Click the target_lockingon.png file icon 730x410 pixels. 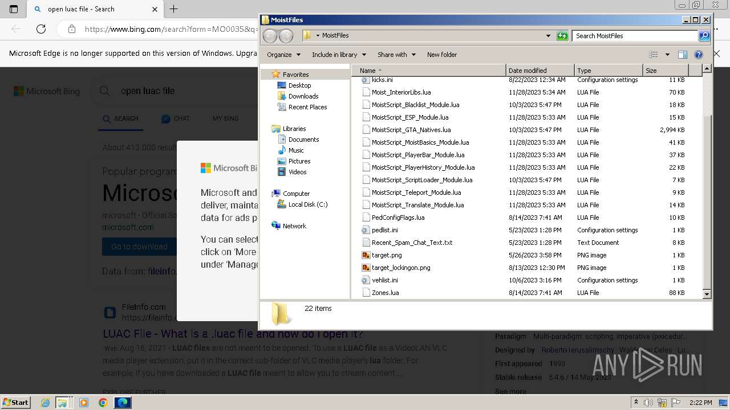click(366, 268)
